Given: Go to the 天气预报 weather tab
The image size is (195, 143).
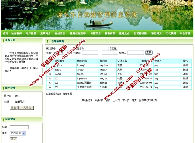Looking at the screenshot, I should pyautogui.click(x=171, y=33).
